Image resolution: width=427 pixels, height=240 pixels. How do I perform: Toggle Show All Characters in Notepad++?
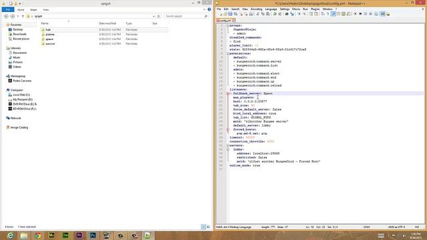[x=328, y=14]
